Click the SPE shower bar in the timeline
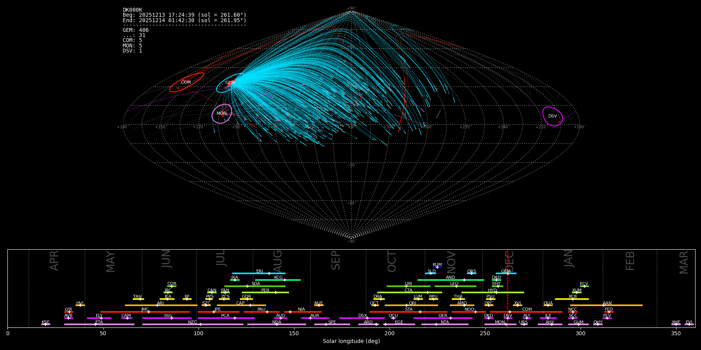The height and width of the screenshot is (350, 701). 332,324
